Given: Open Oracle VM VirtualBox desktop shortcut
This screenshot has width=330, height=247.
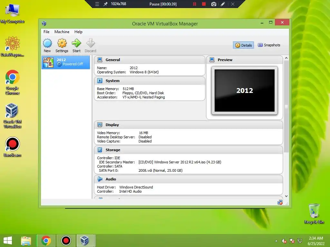Looking at the screenshot, I should pyautogui.click(x=13, y=116).
